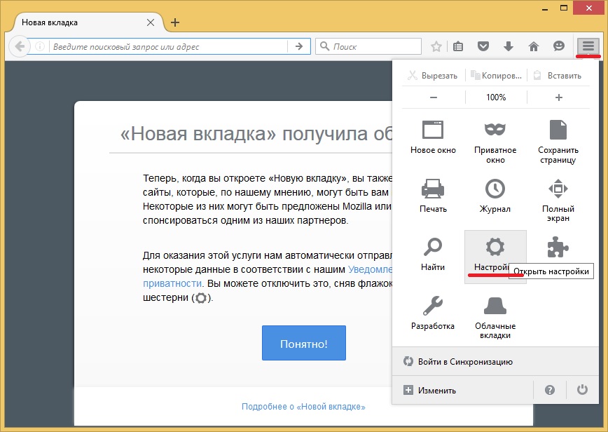Open the Downloads arrow icon
This screenshot has height=432, width=608.
coord(509,46)
